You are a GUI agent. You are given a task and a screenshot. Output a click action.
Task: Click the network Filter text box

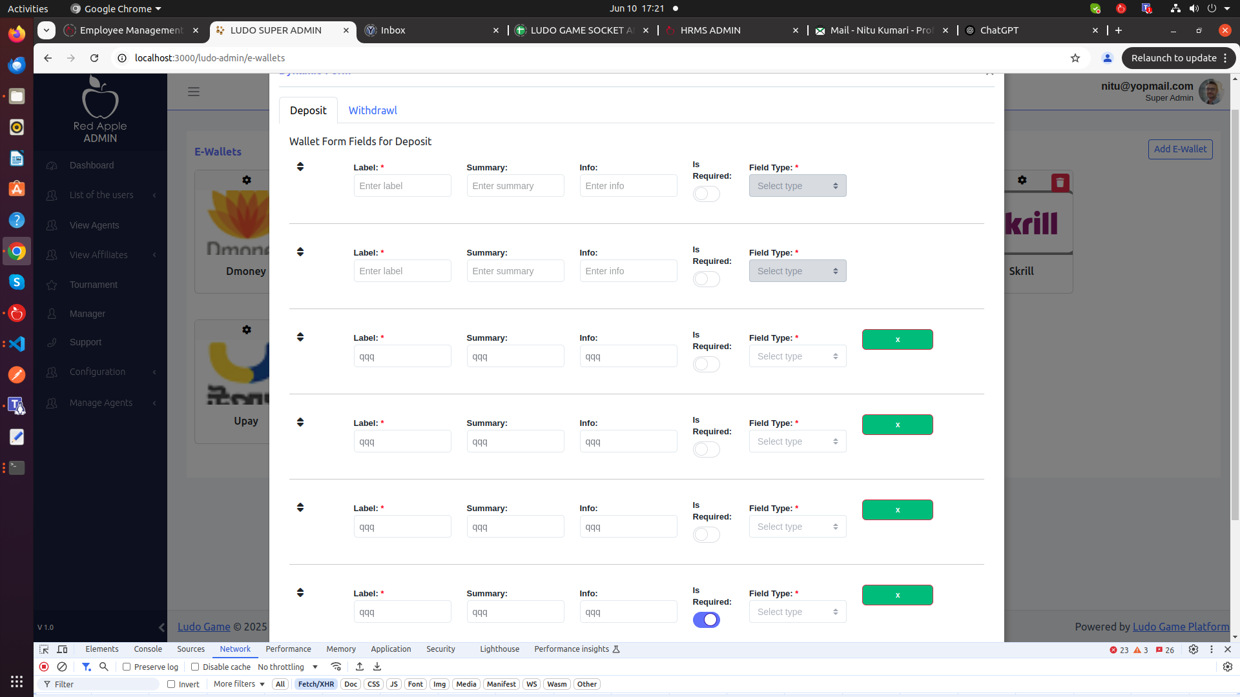(98, 684)
